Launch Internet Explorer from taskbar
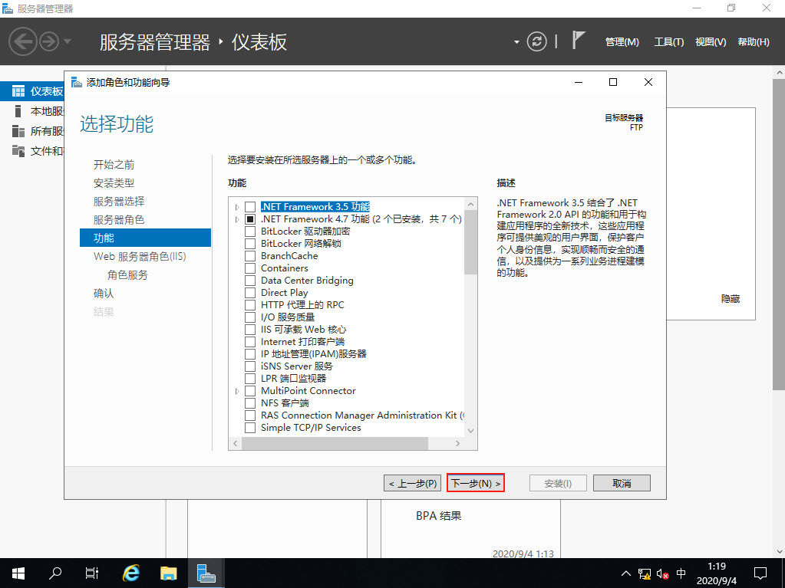The image size is (785, 588). [131, 573]
